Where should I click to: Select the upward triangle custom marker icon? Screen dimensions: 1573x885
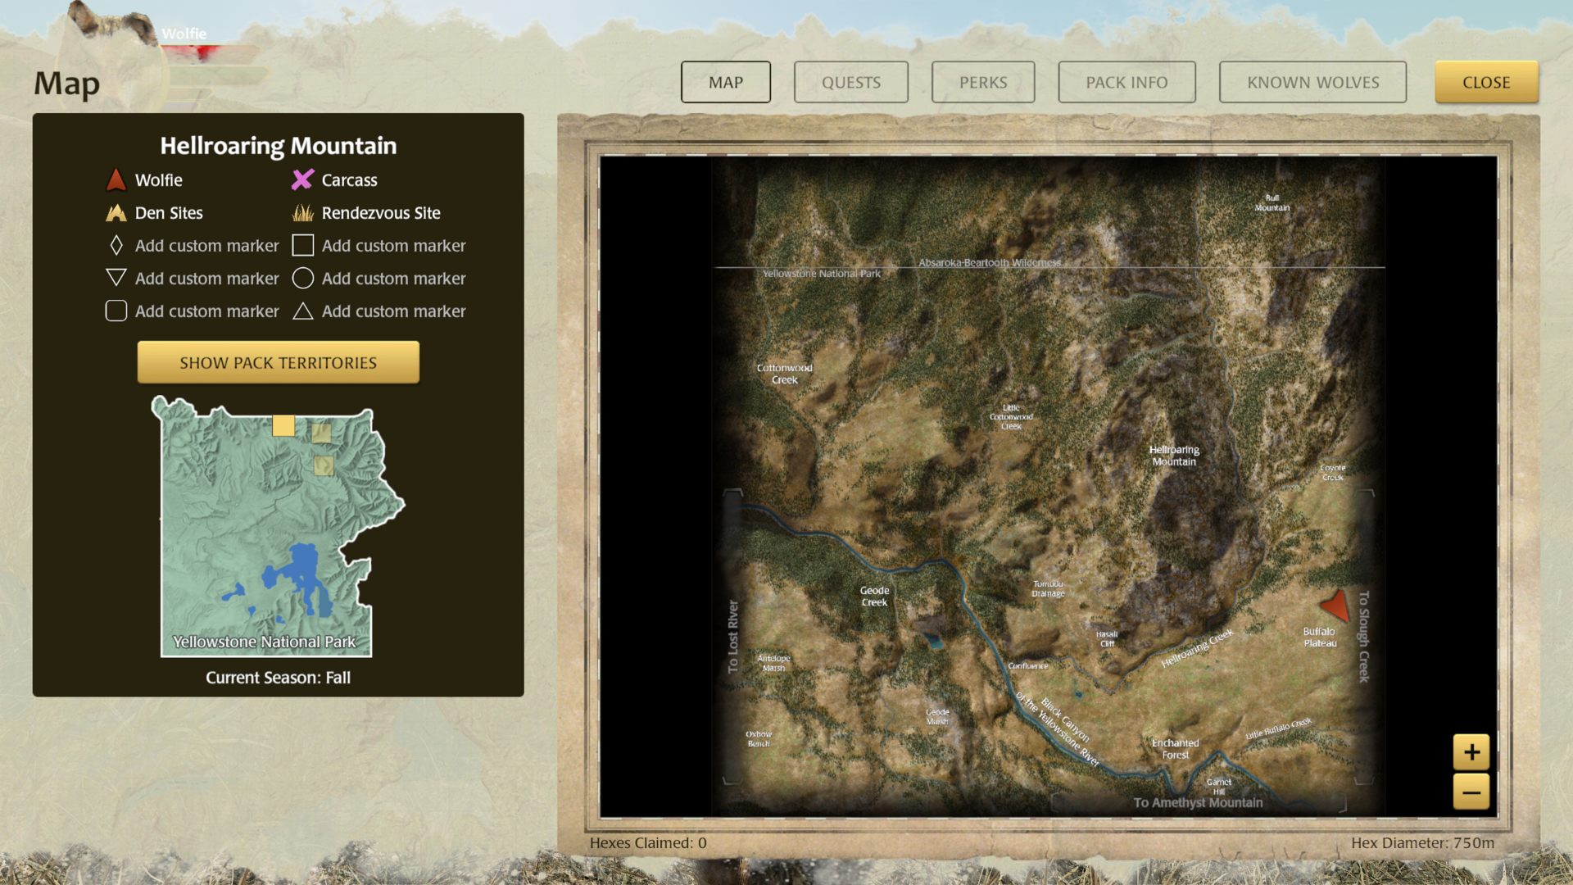click(x=303, y=311)
